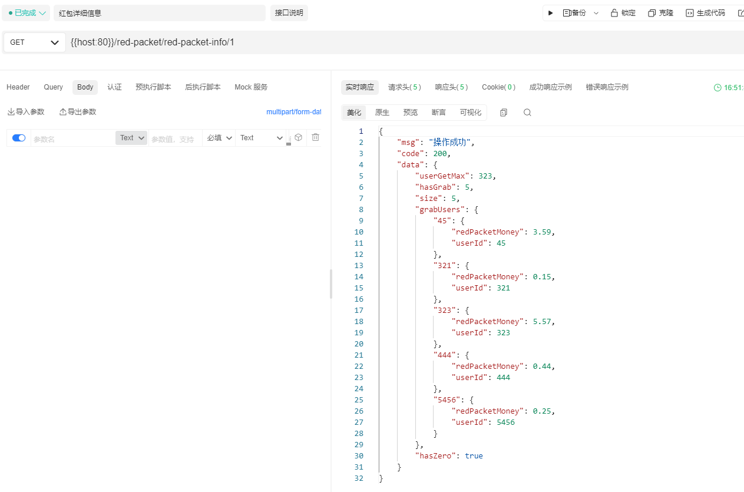The height and width of the screenshot is (492, 744).
Task: Click the userId value 5456
Action: 505,422
